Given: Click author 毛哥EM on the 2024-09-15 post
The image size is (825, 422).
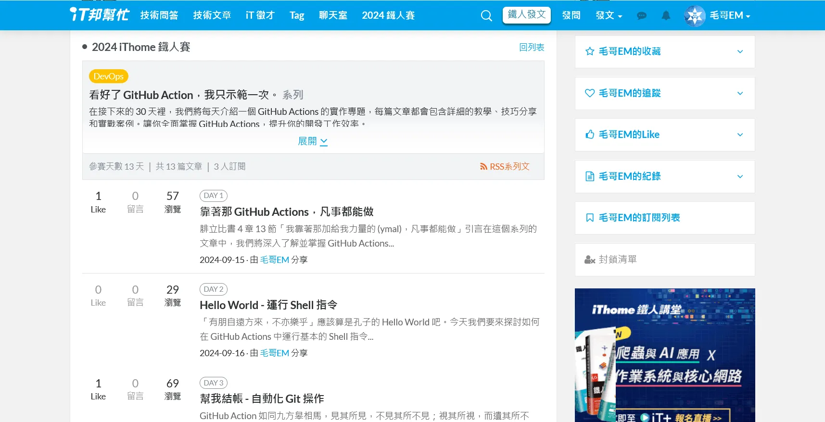Looking at the screenshot, I should 275,260.
